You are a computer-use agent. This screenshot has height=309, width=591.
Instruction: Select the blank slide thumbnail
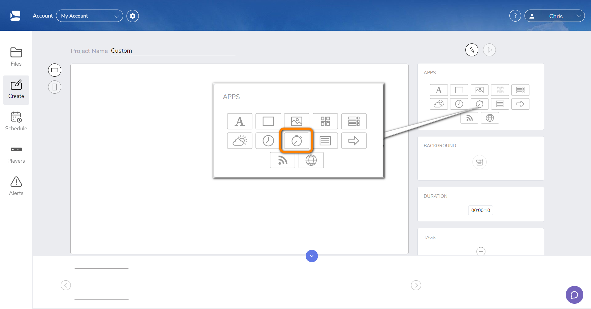coord(102,284)
